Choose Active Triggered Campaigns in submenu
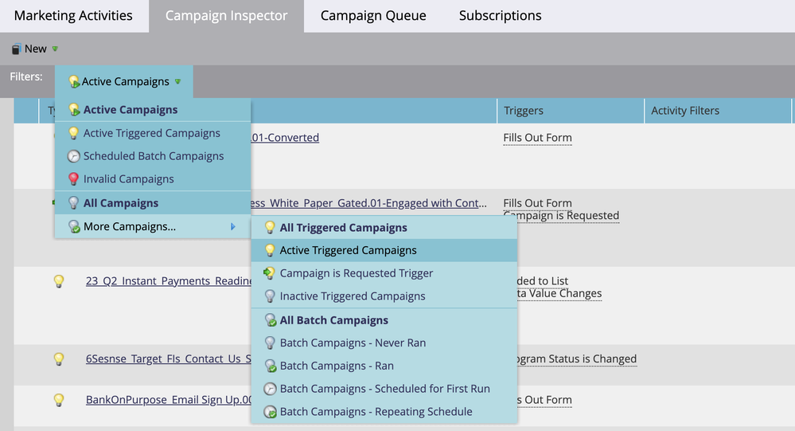 coord(348,250)
